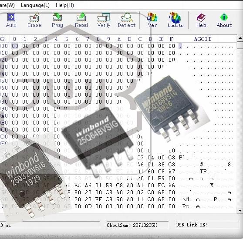Click the @ character in ASCII column
The width and height of the screenshot is (243, 243).
(x=201, y=164)
